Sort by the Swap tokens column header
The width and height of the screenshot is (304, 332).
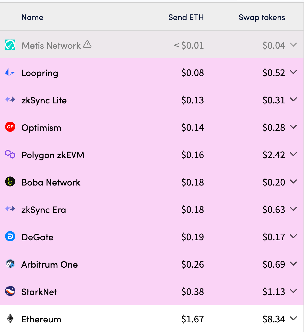pos(262,17)
